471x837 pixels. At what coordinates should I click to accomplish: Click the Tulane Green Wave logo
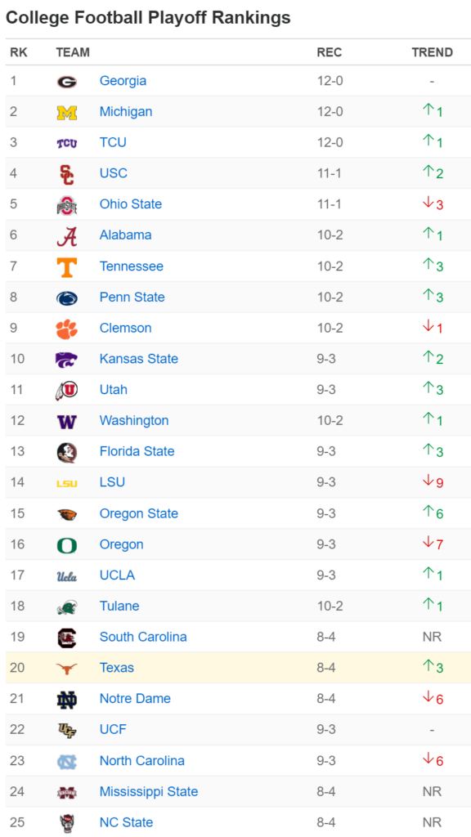[67, 607]
